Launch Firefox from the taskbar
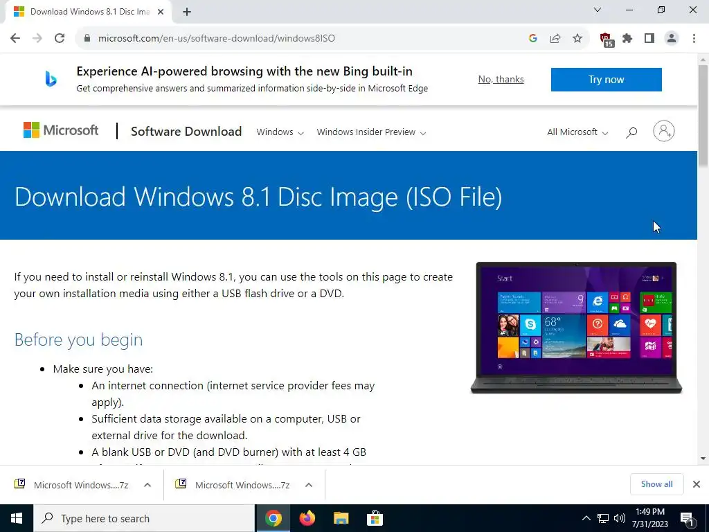 click(307, 518)
